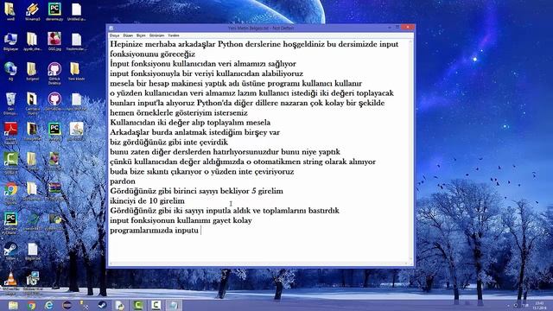Open File Explorer from the taskbar
The width and height of the screenshot is (553, 311).
pos(14,305)
